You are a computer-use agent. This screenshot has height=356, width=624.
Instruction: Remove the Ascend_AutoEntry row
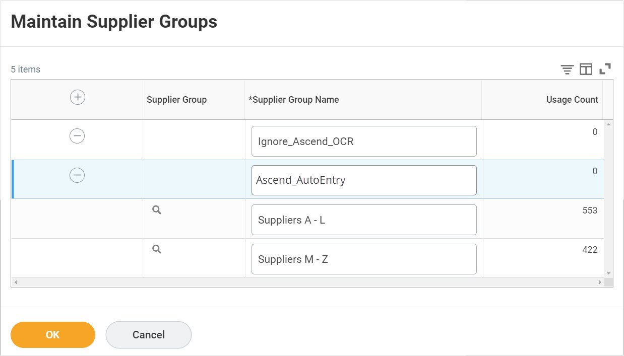point(77,175)
